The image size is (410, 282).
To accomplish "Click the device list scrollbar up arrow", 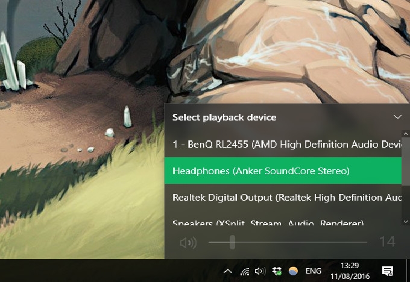I will point(406,134).
